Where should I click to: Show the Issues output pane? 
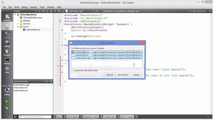pos(58,117)
